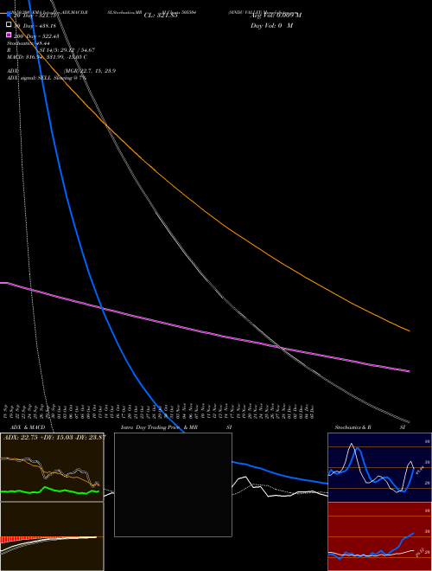The width and height of the screenshot is (432, 571).
Task: Click the 'Intra Day Trading Price & MR' title
Action: [159, 427]
